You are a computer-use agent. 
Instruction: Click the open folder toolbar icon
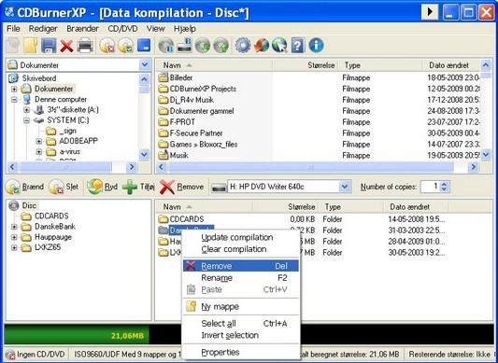coord(31,46)
